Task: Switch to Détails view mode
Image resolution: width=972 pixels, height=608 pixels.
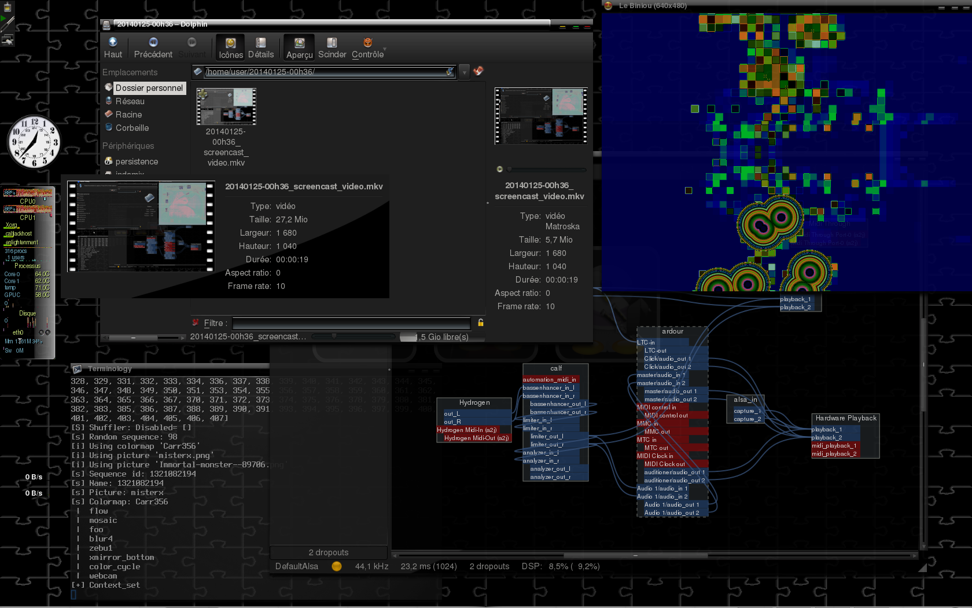Action: (x=261, y=47)
